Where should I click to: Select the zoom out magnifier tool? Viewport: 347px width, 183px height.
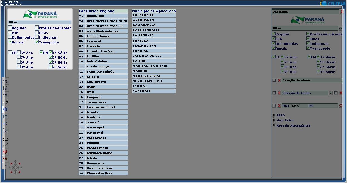click(x=5, y=95)
